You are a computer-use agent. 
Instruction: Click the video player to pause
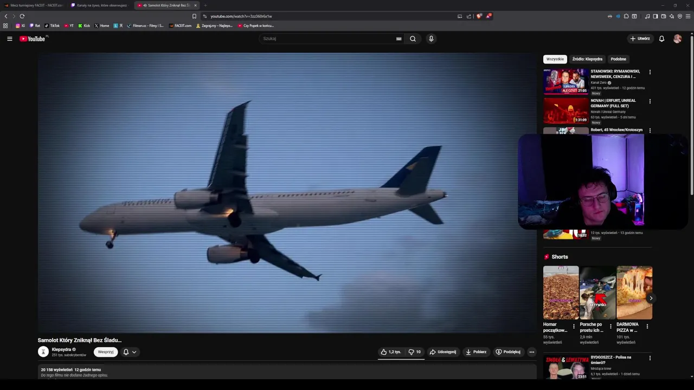[287, 193]
